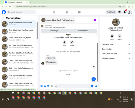Click message bubble 3322701597
The height and width of the screenshot is (108, 135).
(x=50, y=58)
